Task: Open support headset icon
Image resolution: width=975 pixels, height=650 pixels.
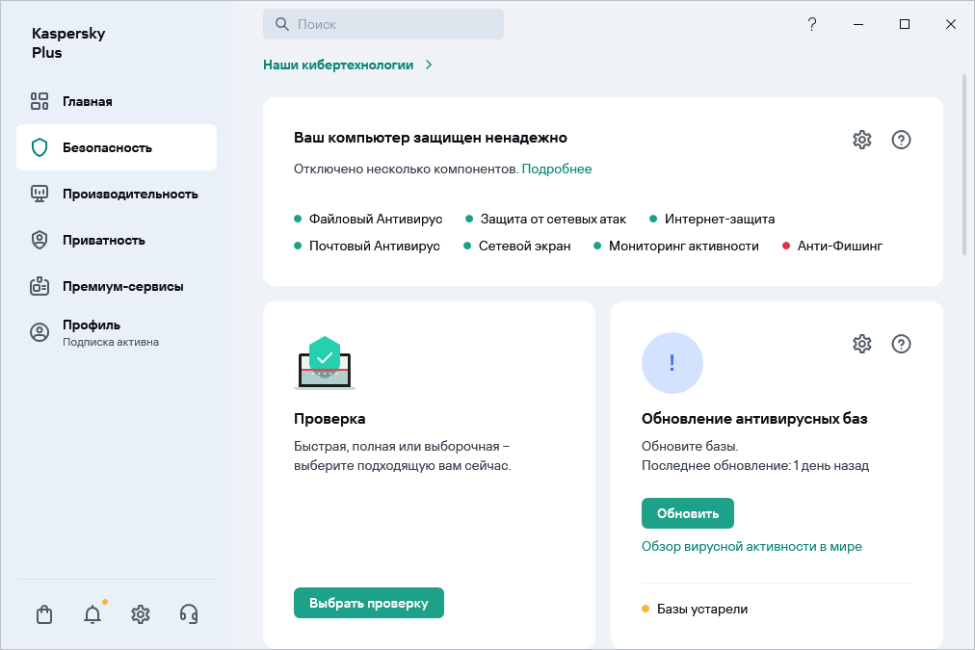Action: 189,614
